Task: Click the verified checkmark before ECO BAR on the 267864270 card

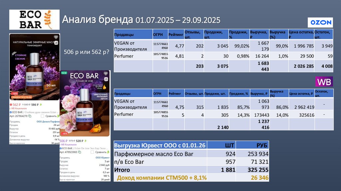Action: pos(11,112)
